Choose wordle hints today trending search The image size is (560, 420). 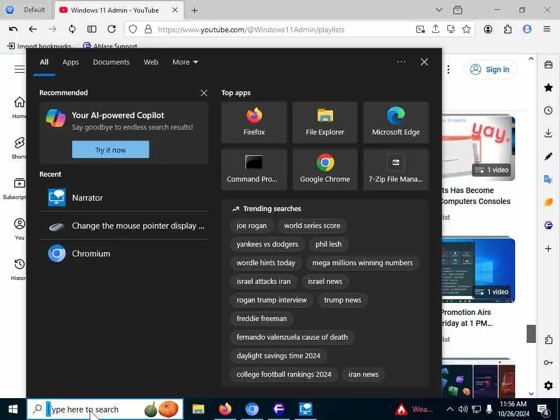click(x=266, y=263)
